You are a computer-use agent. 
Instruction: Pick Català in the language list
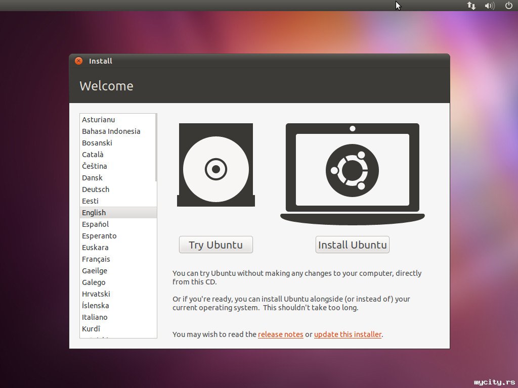[117, 155]
